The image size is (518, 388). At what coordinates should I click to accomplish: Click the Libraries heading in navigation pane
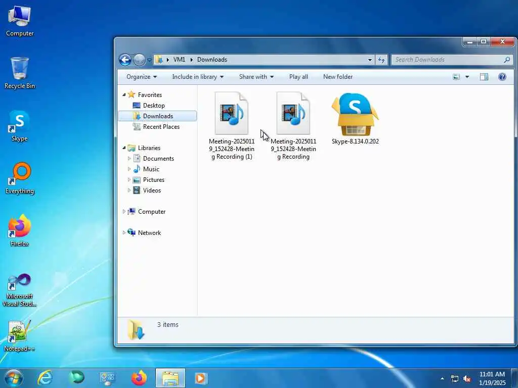click(149, 148)
